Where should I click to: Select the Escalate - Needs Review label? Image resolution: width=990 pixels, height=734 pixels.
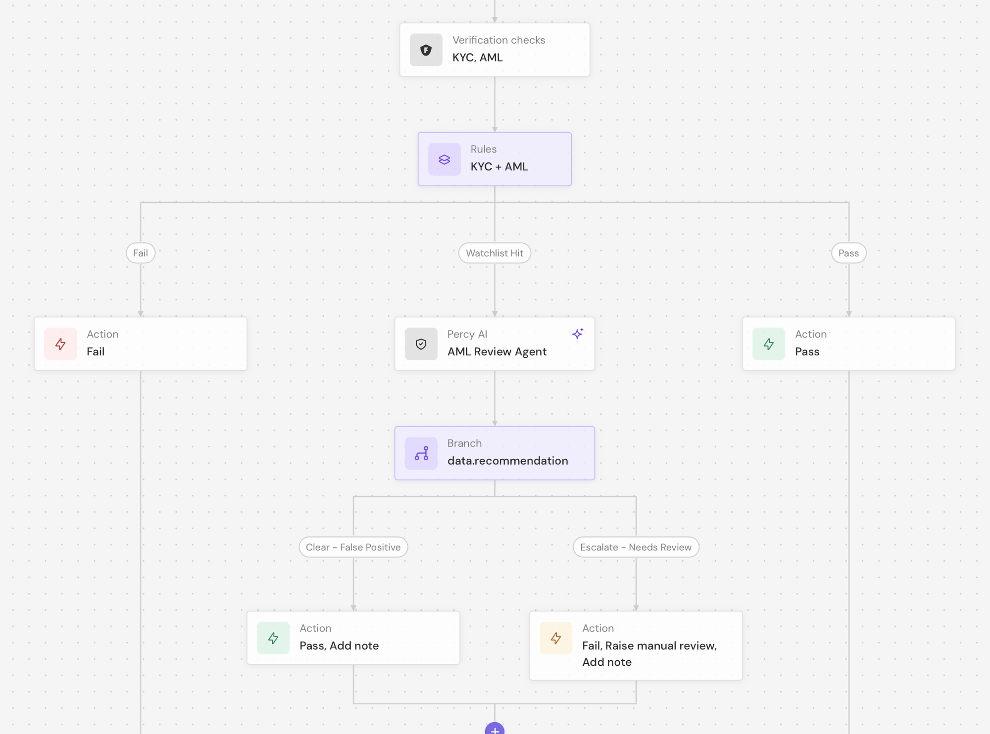[636, 547]
